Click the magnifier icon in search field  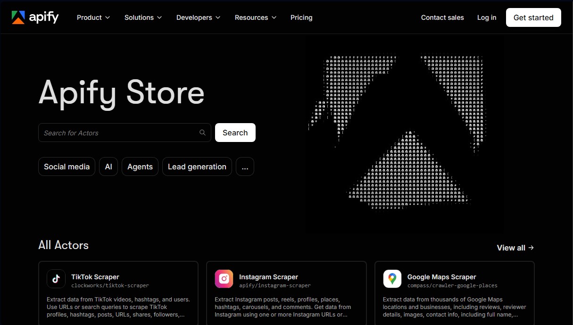(202, 133)
